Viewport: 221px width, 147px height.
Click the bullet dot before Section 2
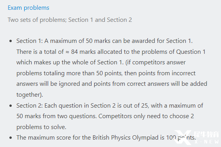[11, 106]
